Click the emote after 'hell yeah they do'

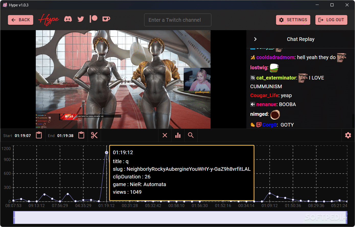click(x=341, y=58)
